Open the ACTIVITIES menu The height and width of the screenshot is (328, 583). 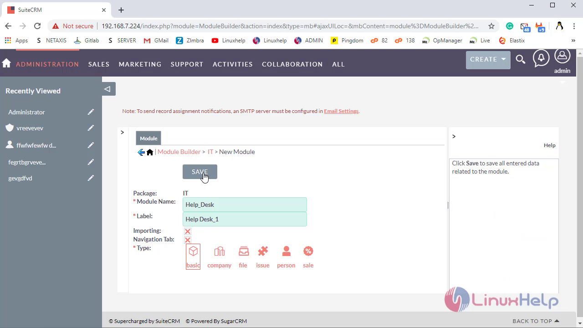(233, 64)
